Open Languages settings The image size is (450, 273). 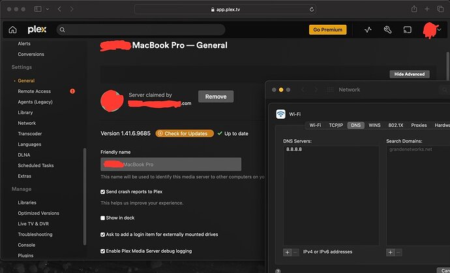tap(29, 144)
